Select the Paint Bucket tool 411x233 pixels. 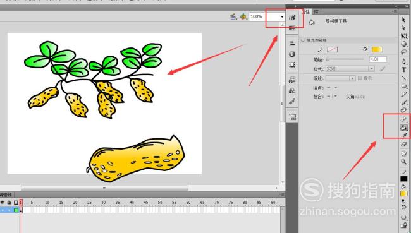pos(403,128)
